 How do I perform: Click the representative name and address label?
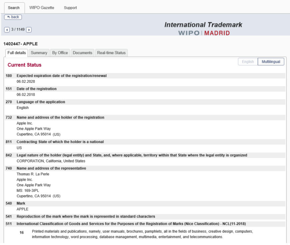click(x=51, y=168)
